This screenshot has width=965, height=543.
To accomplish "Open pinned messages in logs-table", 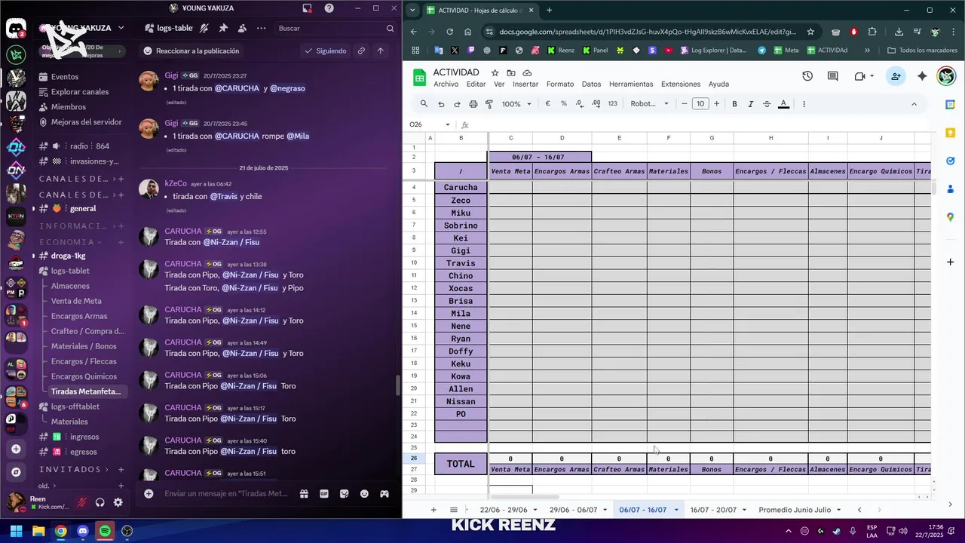I will 223,28.
